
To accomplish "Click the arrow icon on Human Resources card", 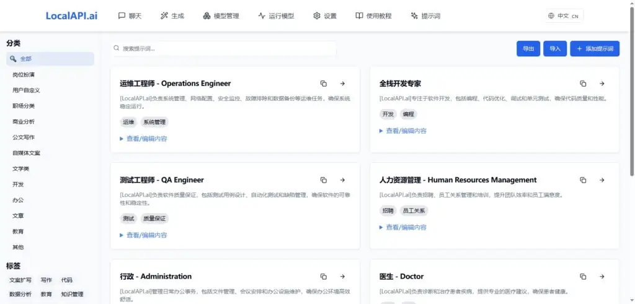I will [x=602, y=180].
